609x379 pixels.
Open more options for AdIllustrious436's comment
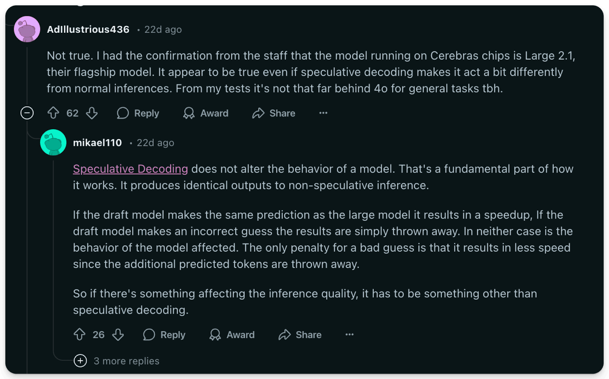tap(323, 113)
